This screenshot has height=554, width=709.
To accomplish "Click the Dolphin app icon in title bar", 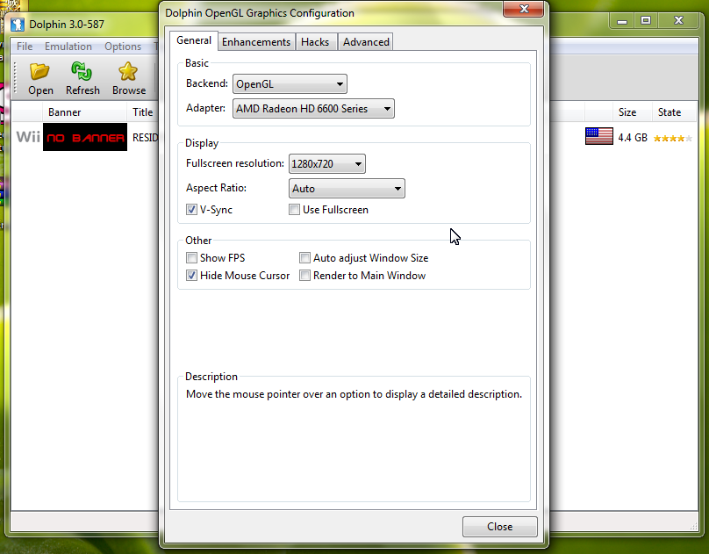I will [18, 25].
